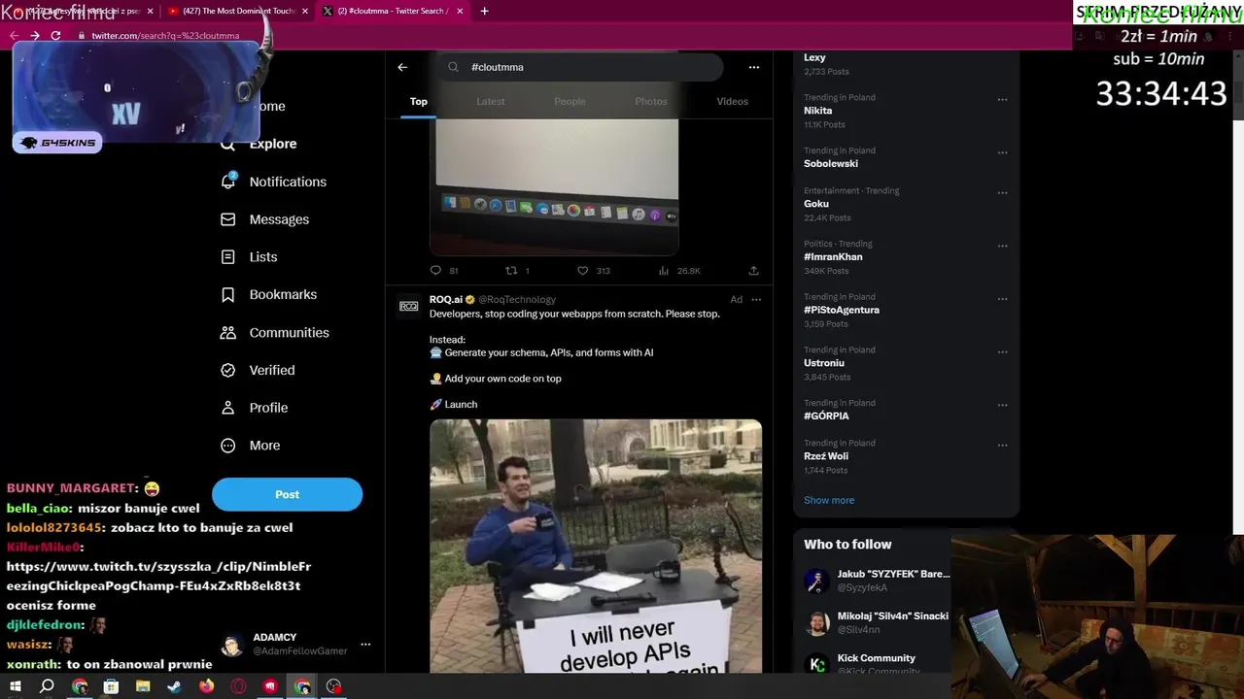Open Bookmarks icon in sidebar
Screen dimensions: 1244x699
[x=227, y=294]
